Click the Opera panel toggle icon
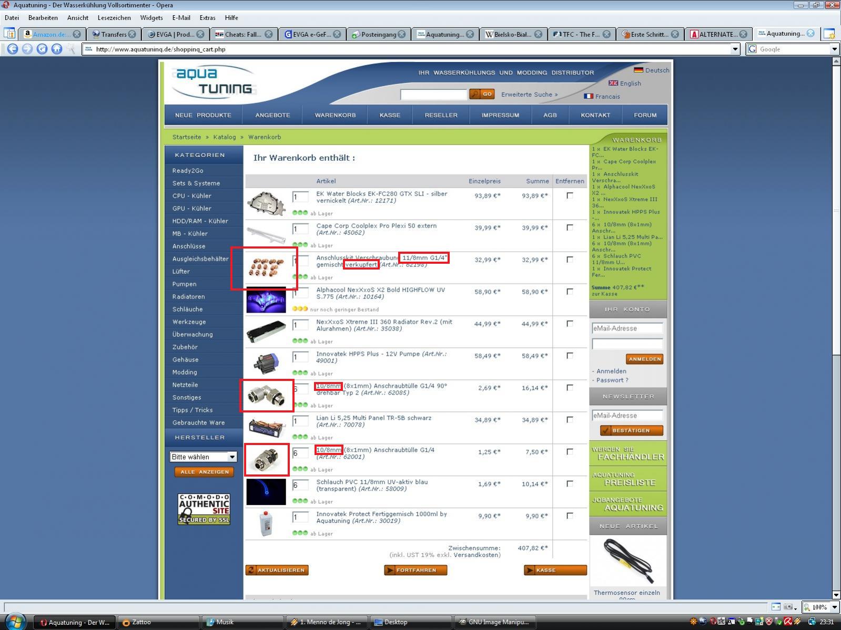 tap(9, 34)
